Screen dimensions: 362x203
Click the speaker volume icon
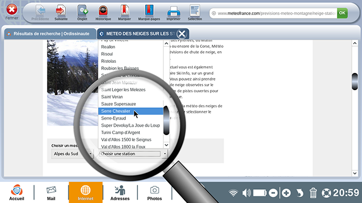click(246, 193)
